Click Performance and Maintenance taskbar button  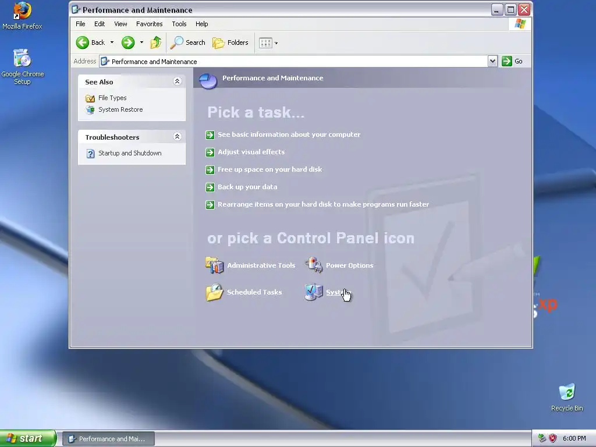click(x=108, y=439)
